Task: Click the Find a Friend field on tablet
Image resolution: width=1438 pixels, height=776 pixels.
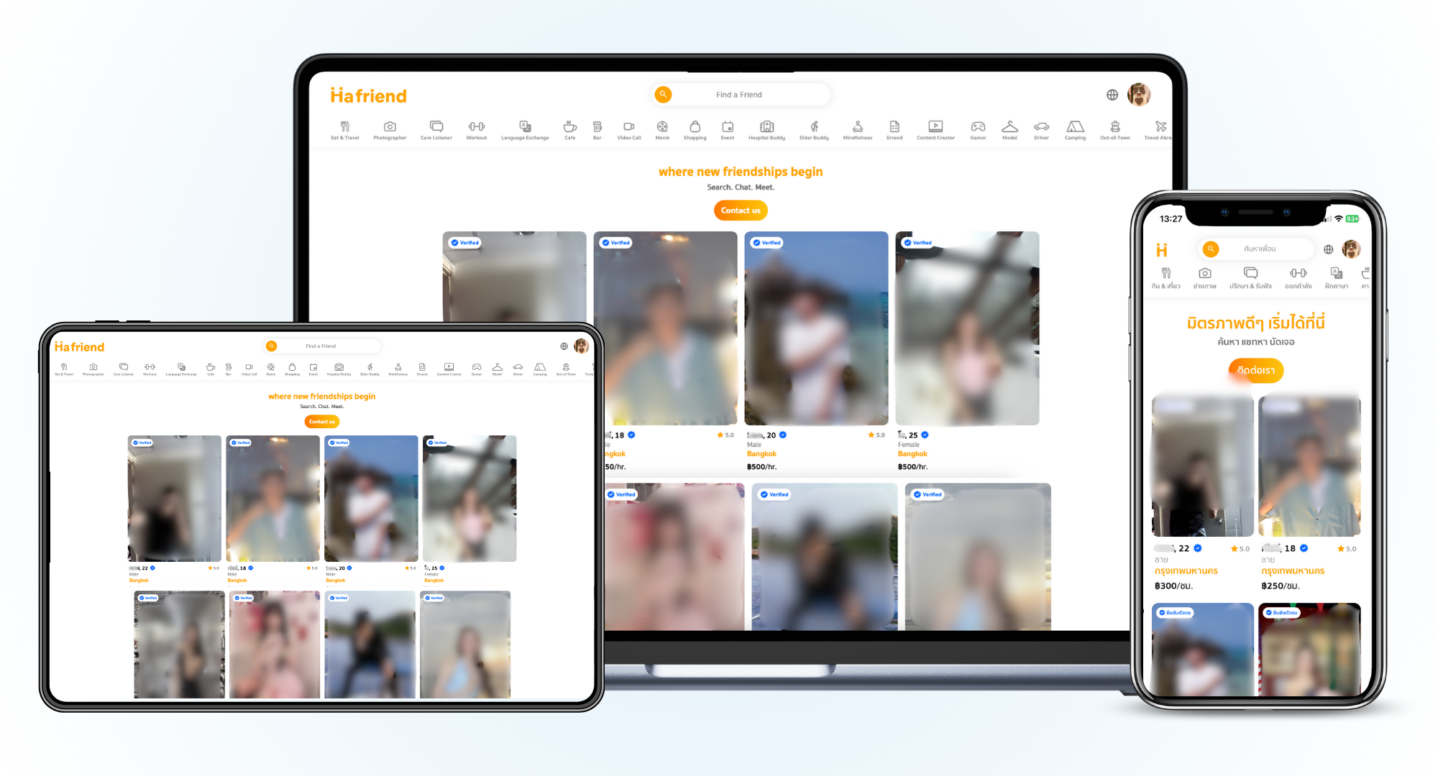Action: [321, 346]
